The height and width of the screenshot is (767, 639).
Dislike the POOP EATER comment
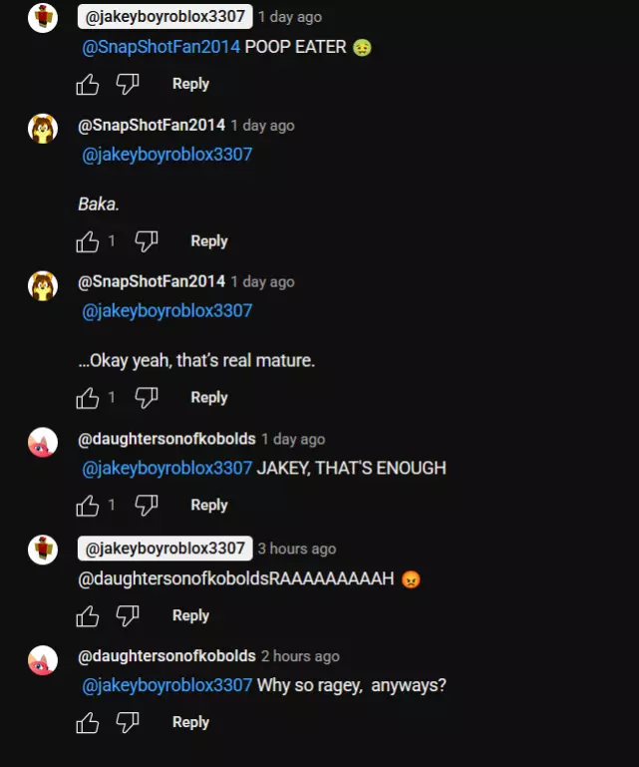point(128,84)
